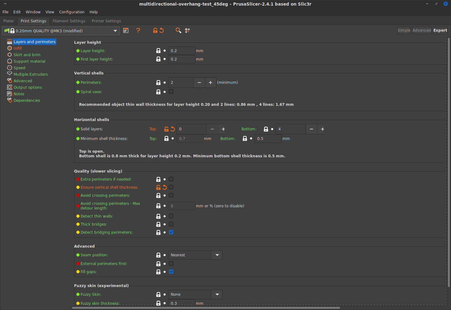The width and height of the screenshot is (451, 310).
Task: Uncheck Detect bridging perimeters
Action: (x=171, y=232)
